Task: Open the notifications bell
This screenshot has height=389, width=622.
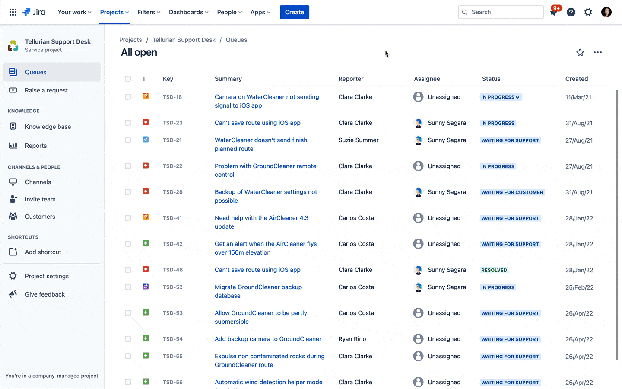Action: click(554, 12)
